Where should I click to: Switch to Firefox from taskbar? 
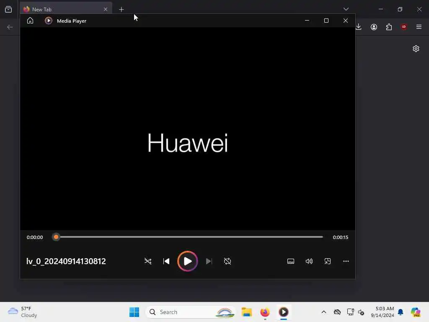pos(265,312)
